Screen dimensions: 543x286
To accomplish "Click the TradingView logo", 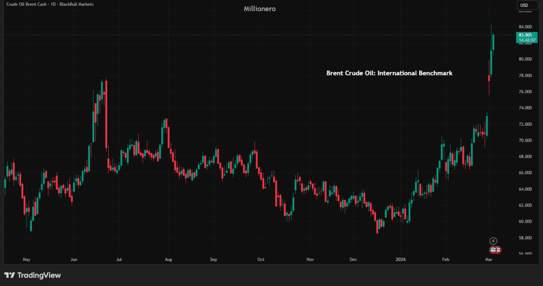I will point(32,275).
